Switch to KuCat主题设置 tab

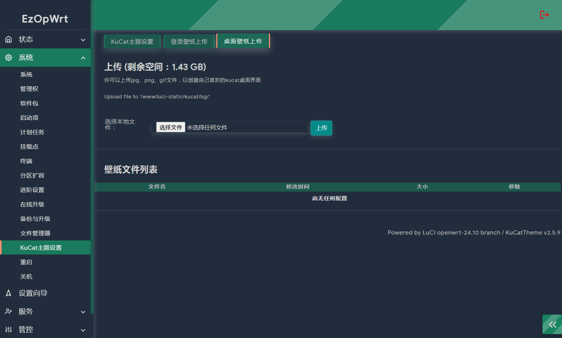132,41
